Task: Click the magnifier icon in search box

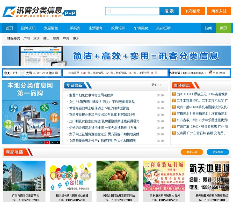Action: coord(109,11)
